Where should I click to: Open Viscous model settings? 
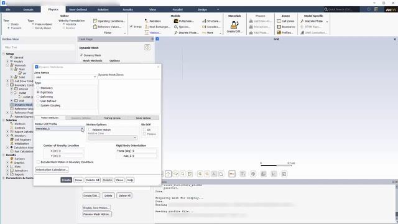[x=153, y=32]
